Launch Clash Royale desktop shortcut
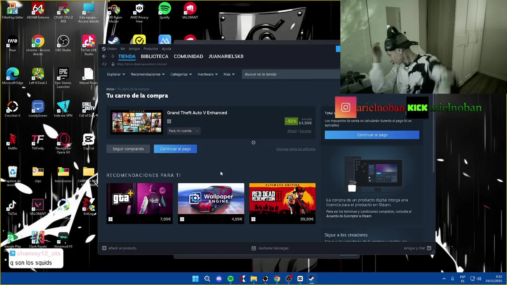The height and width of the screenshot is (285, 507). tap(38, 240)
